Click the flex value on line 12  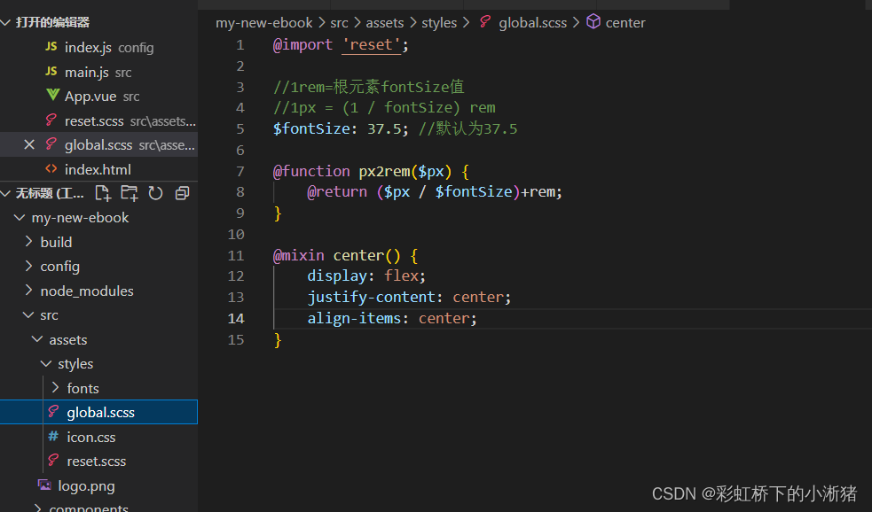click(401, 276)
